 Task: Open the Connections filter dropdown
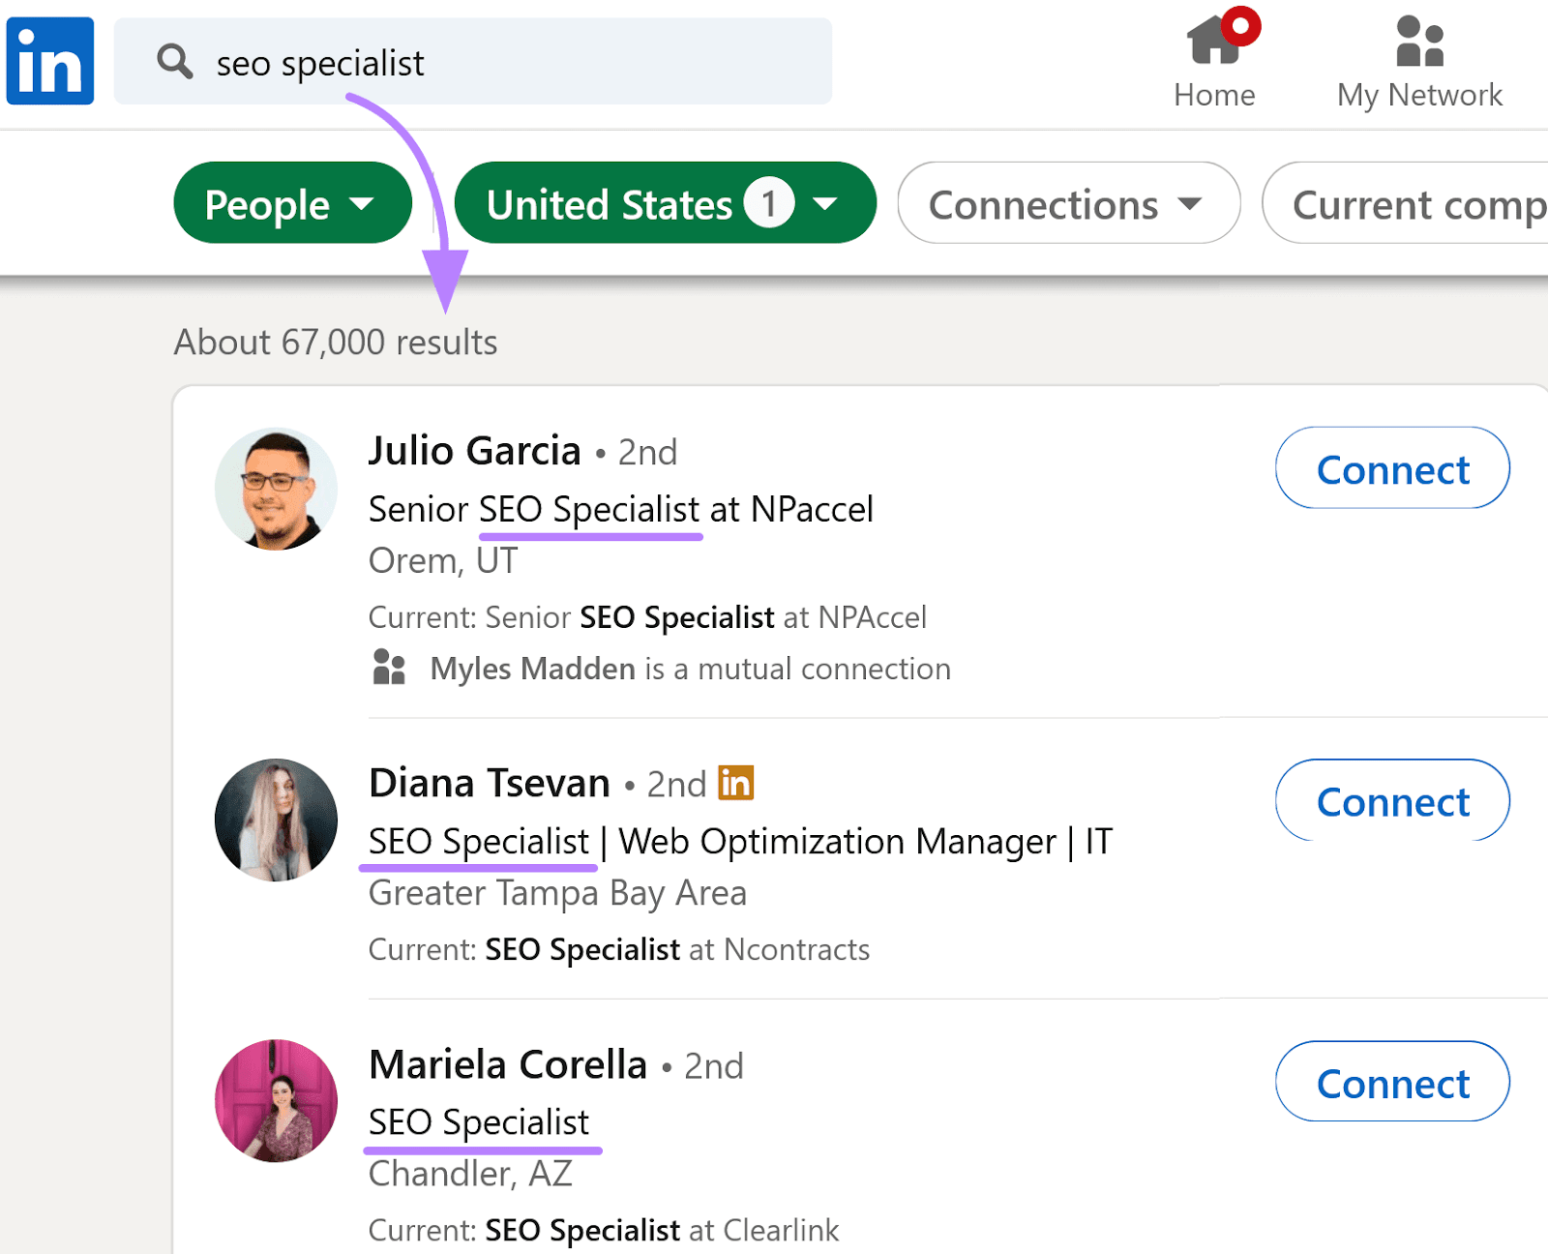click(x=1066, y=203)
